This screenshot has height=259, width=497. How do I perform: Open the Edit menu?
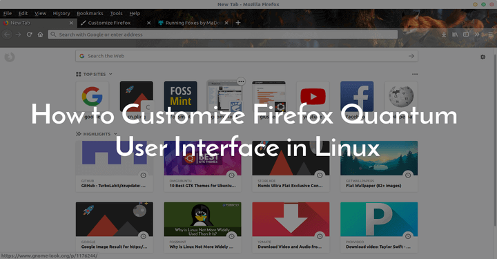coord(23,13)
